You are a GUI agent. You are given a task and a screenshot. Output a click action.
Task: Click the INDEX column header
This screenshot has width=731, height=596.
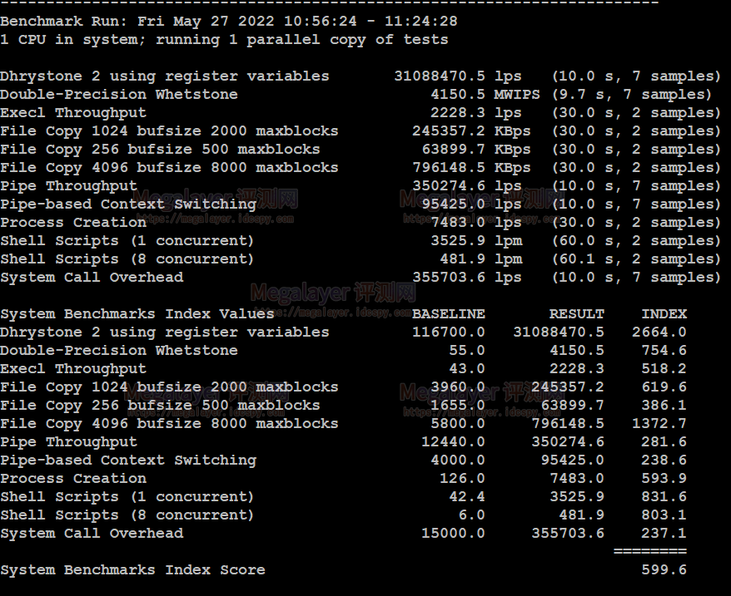[664, 314]
